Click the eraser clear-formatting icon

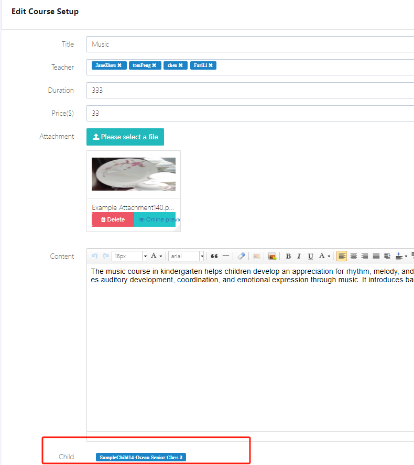click(x=241, y=256)
